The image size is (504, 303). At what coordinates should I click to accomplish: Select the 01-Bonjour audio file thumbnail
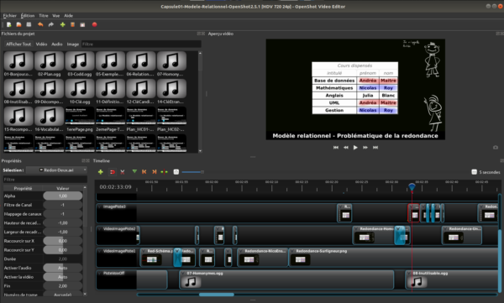click(x=18, y=60)
